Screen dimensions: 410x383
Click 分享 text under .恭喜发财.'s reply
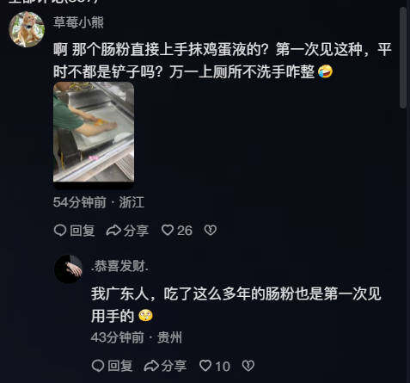(174, 366)
